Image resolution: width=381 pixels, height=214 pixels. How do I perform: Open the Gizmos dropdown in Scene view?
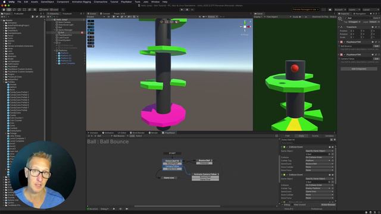coord(213,17)
